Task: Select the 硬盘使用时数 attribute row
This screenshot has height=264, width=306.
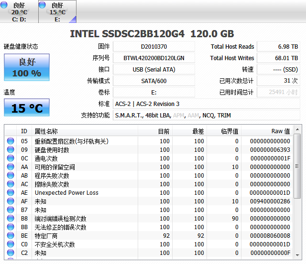Action: (149, 149)
